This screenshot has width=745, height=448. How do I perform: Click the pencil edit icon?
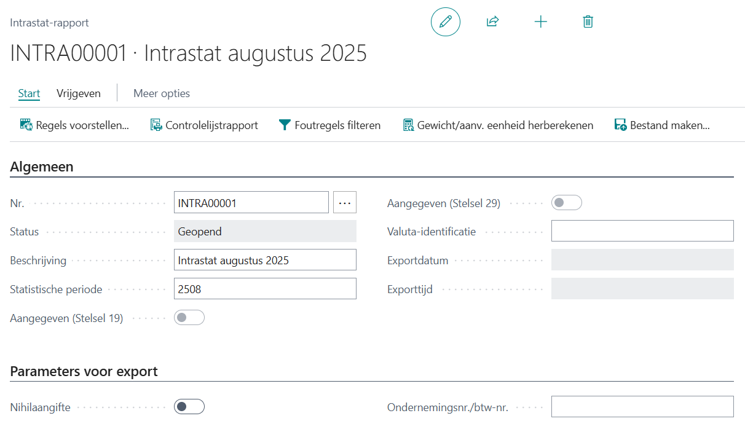pos(445,22)
